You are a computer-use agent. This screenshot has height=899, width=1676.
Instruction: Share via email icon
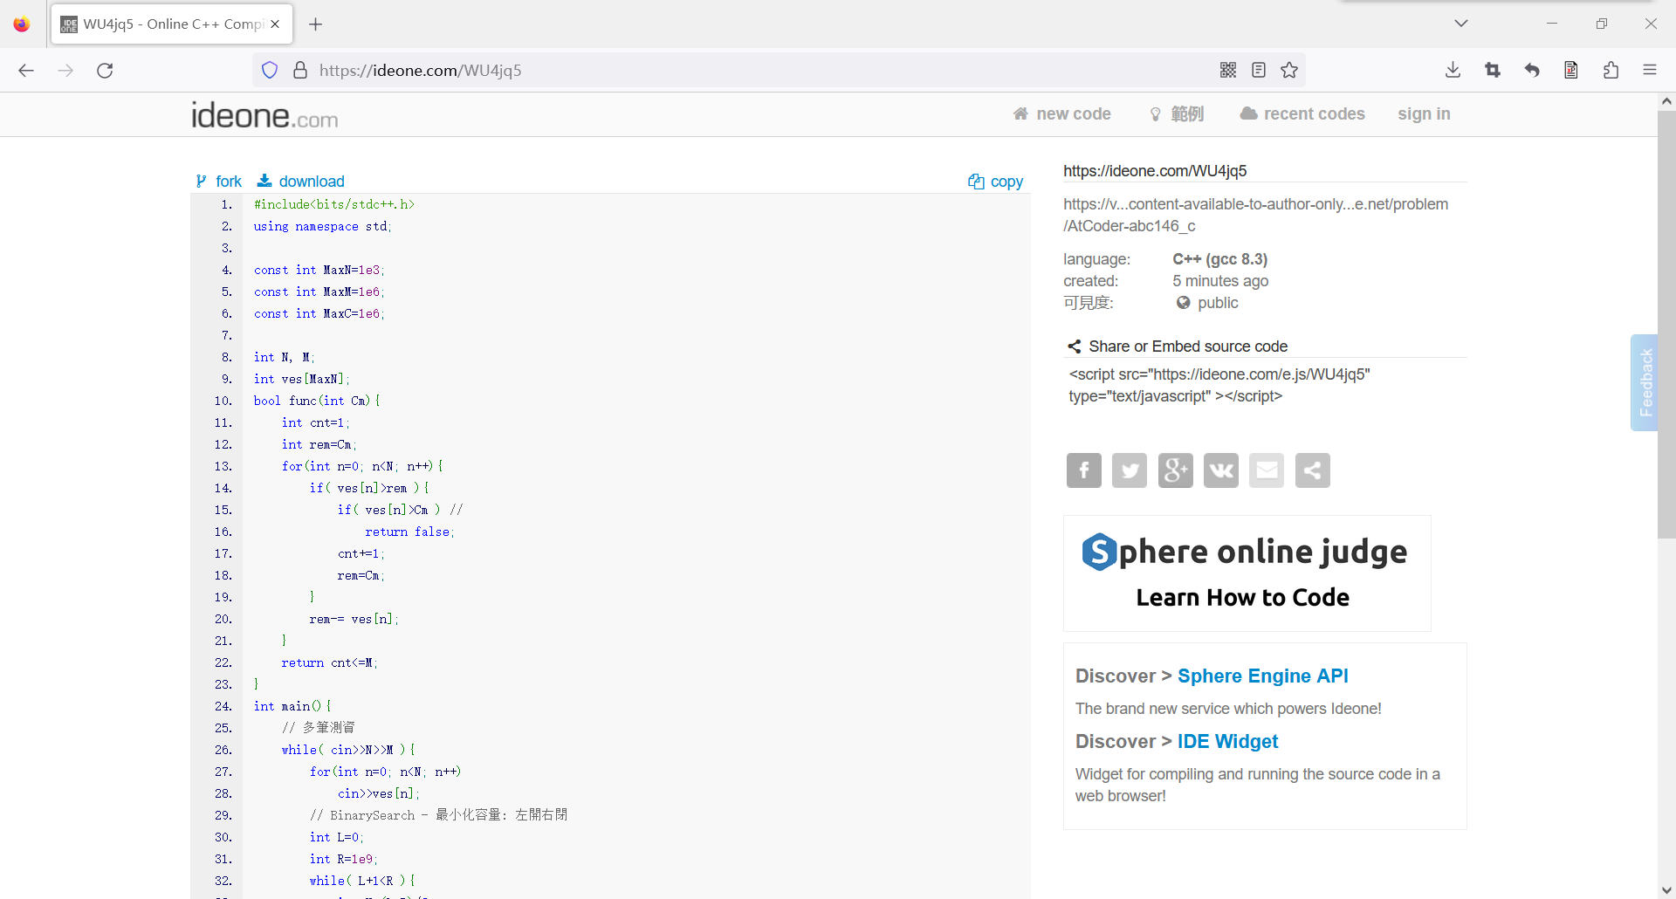coord(1267,470)
